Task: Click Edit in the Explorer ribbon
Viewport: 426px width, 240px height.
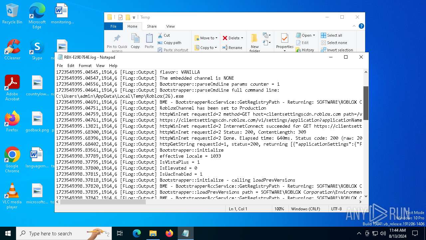Action: click(302, 43)
